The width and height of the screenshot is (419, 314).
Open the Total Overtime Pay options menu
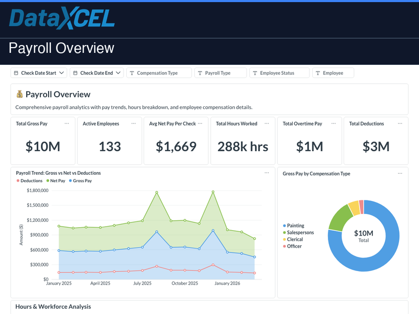333,124
